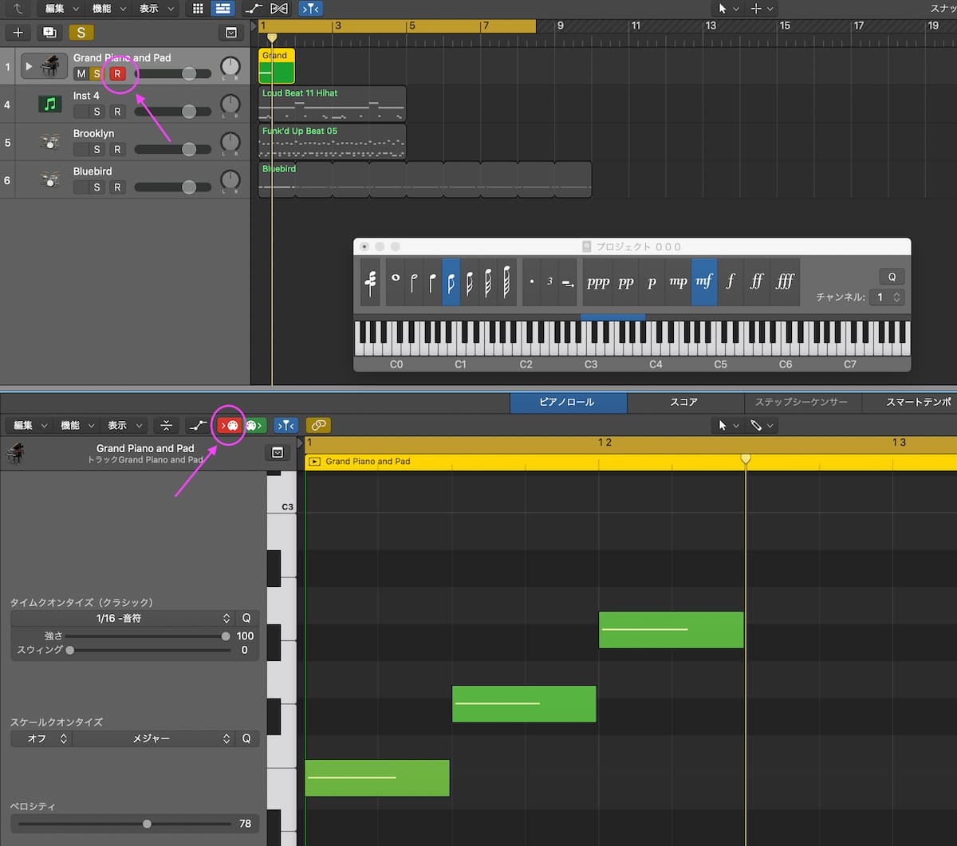957x846 pixels.
Task: Select the whole note length in step input
Action: 396,281
